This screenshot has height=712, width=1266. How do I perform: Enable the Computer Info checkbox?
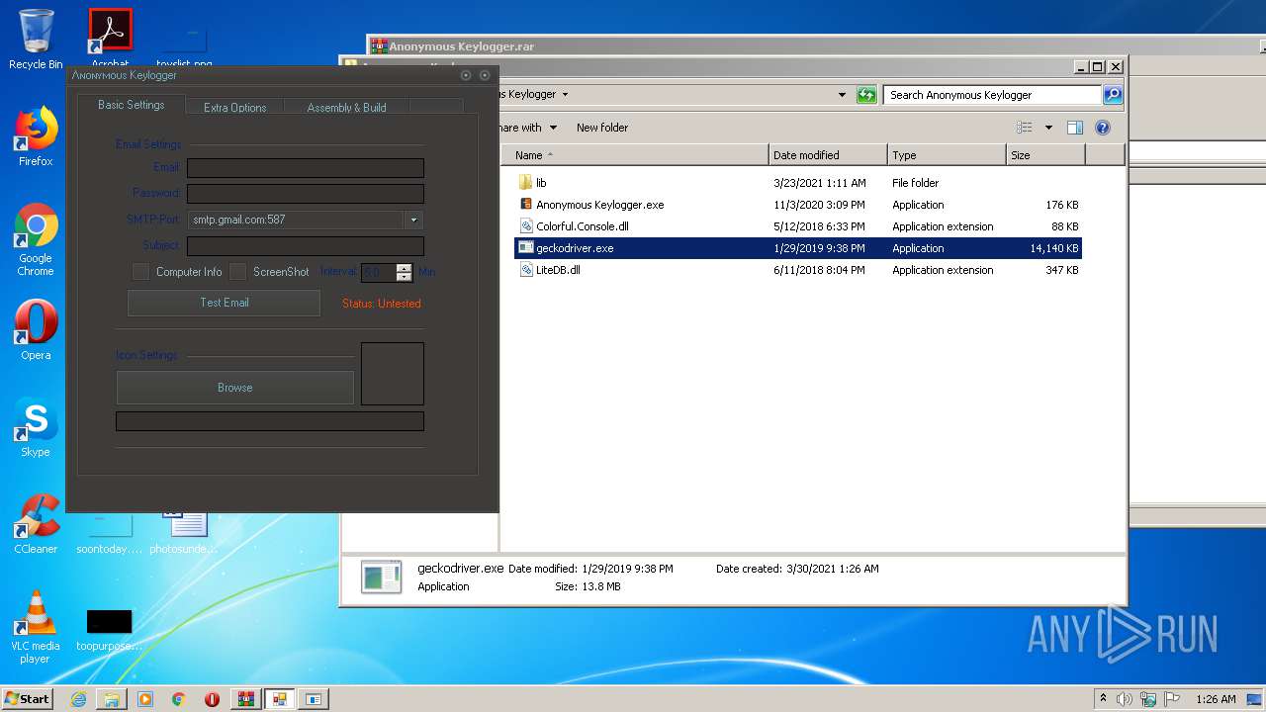click(141, 271)
